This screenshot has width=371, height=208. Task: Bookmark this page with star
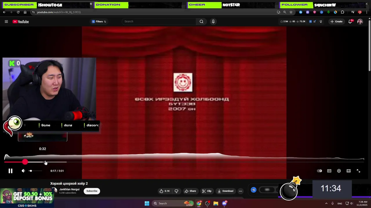(x=291, y=12)
